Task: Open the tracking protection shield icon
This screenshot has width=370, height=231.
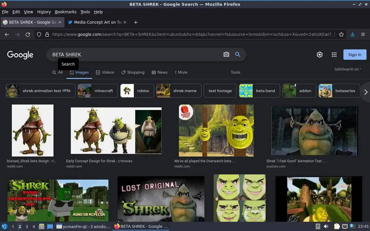Action: click(39, 34)
